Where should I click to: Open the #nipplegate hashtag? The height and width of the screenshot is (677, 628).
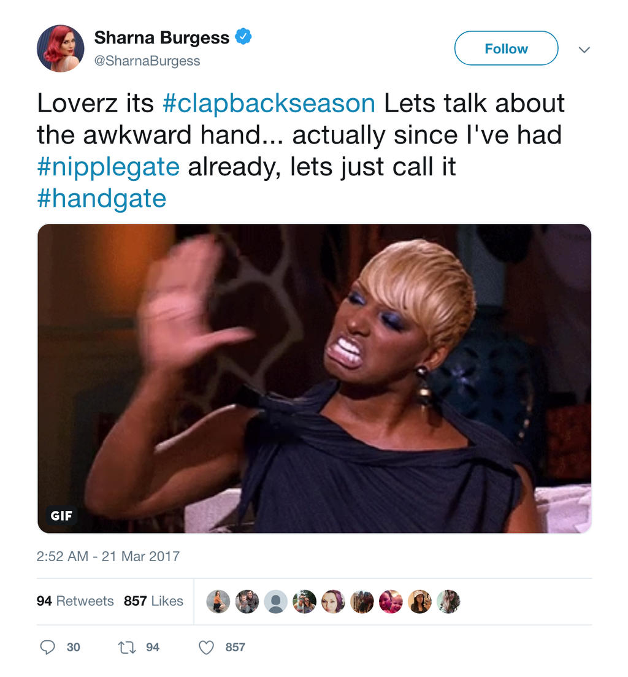coord(108,166)
